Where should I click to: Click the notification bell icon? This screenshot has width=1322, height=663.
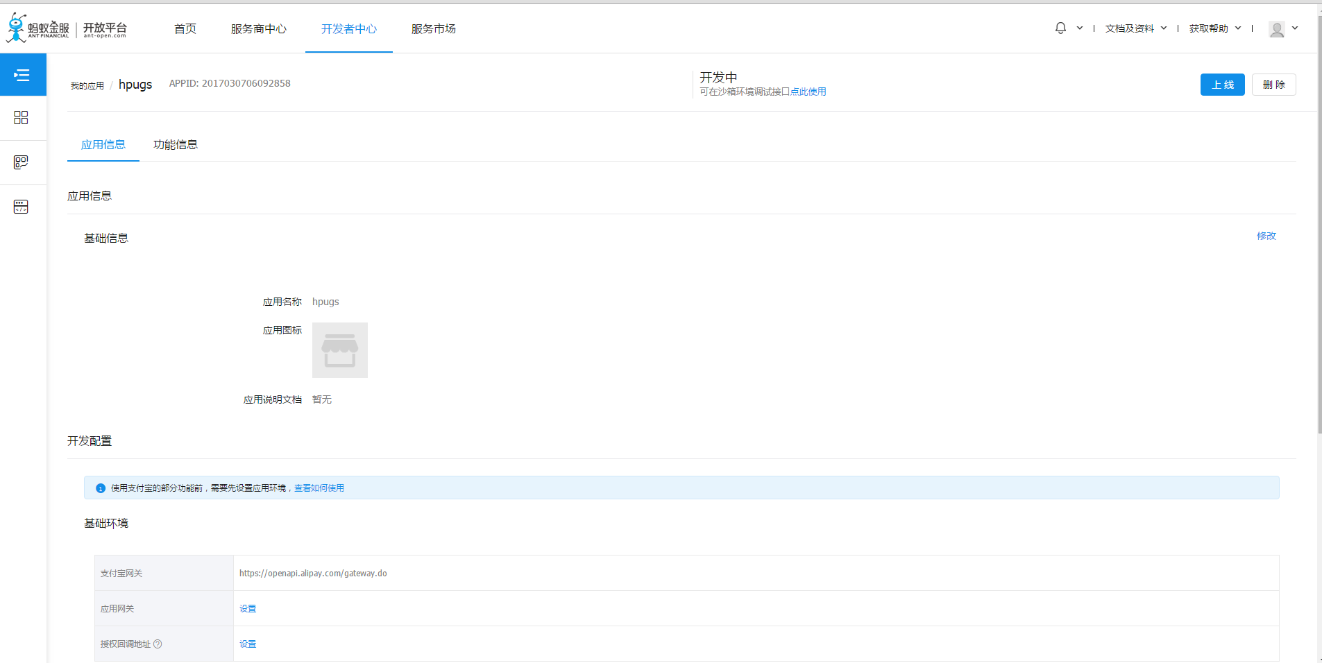pyautogui.click(x=1060, y=28)
